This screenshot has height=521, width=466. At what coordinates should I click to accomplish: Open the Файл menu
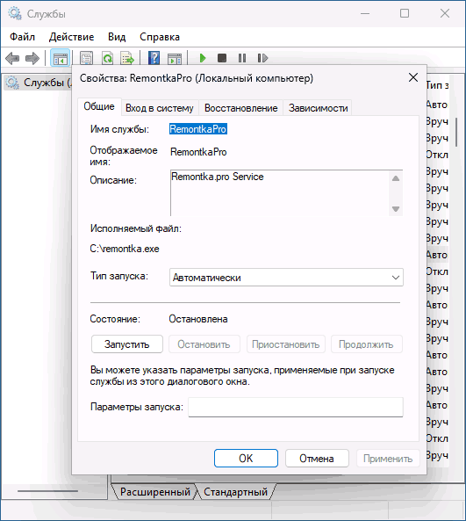tap(22, 37)
